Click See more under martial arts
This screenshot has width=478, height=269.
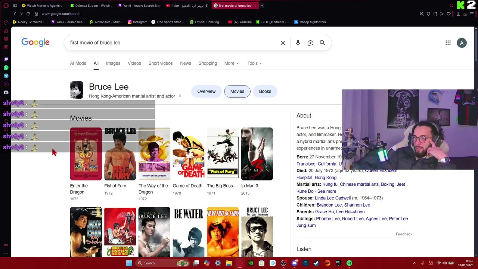pos(327,191)
